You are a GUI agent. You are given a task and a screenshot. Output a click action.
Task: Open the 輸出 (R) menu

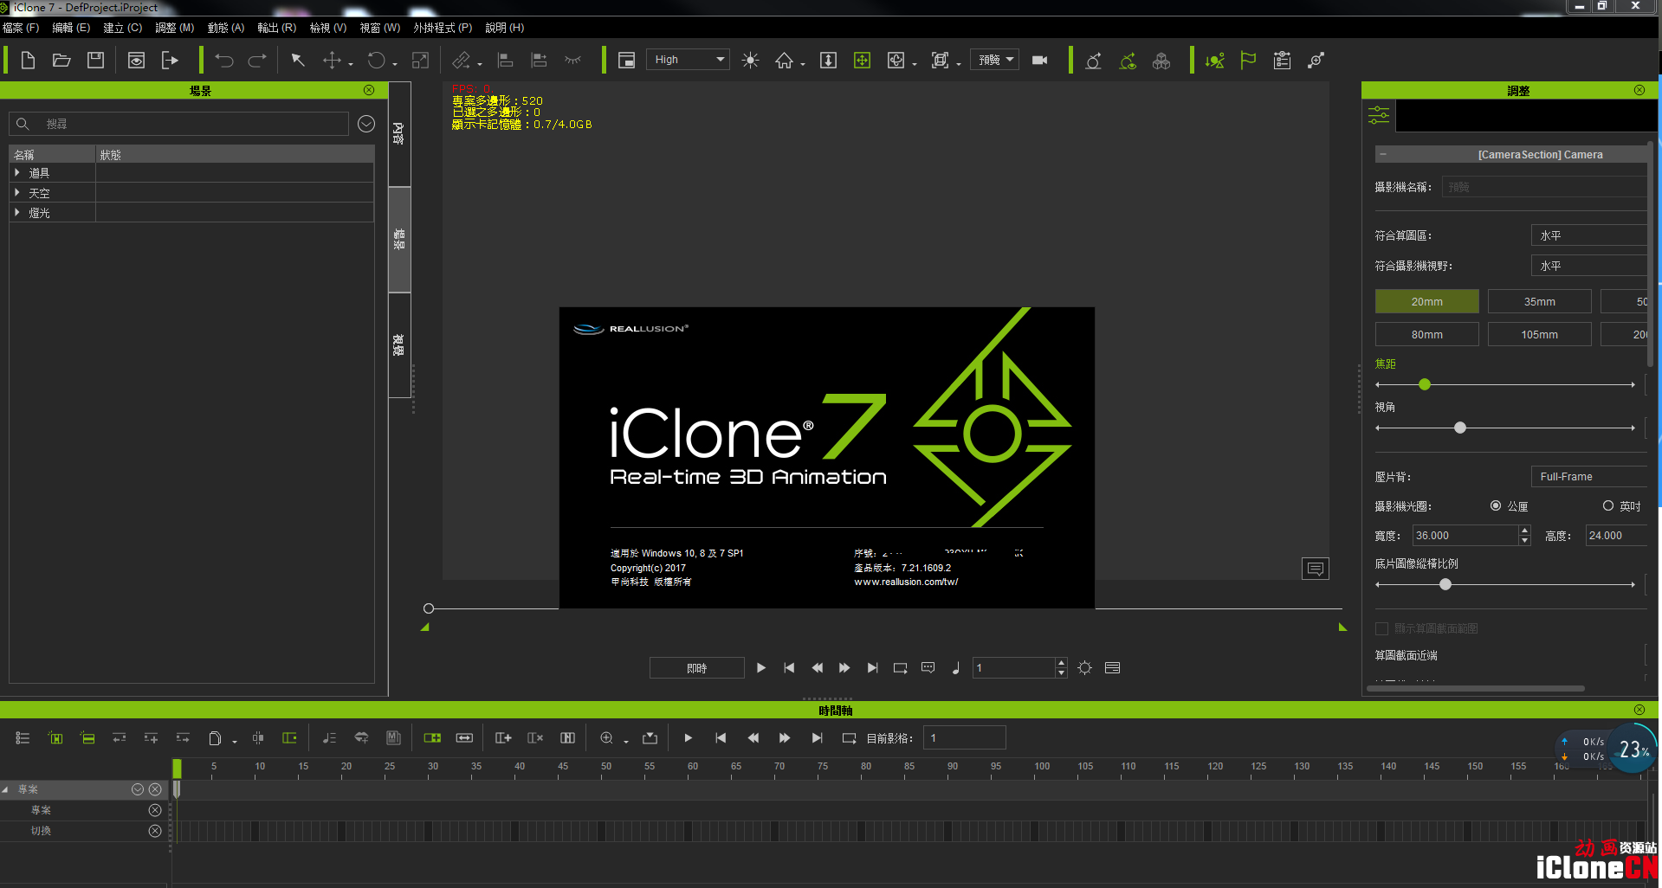click(x=276, y=28)
